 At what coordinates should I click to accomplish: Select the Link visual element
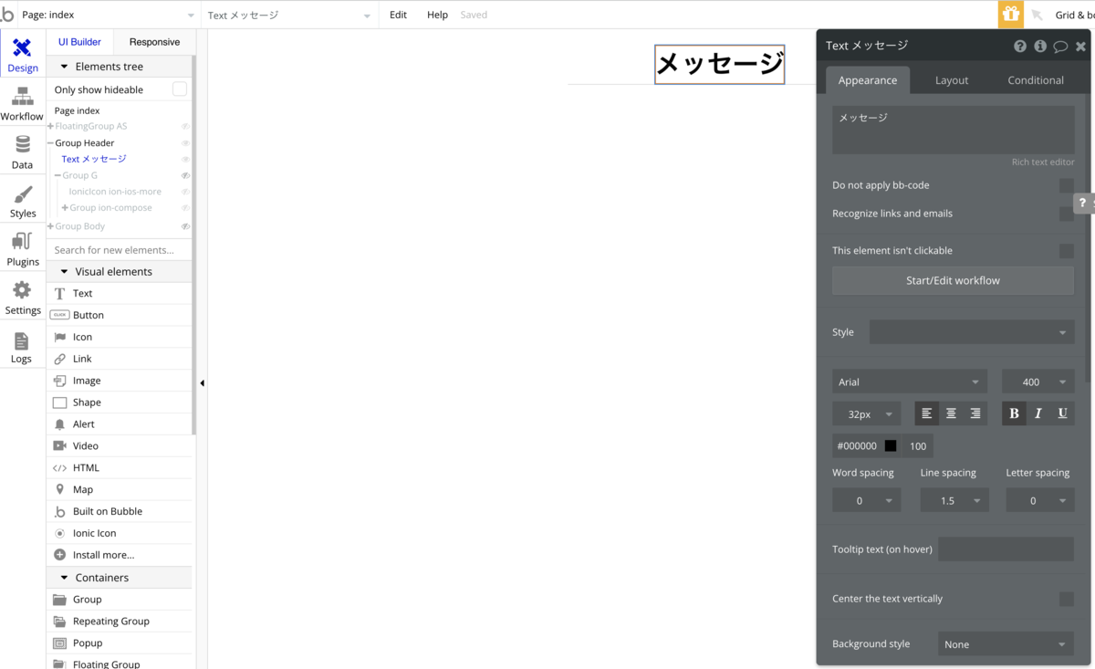pyautogui.click(x=120, y=359)
